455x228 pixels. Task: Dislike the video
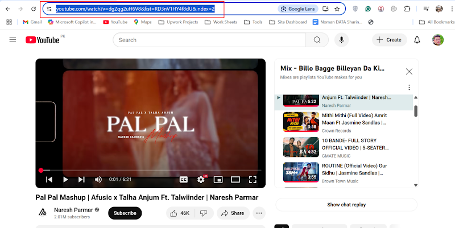[204, 213]
